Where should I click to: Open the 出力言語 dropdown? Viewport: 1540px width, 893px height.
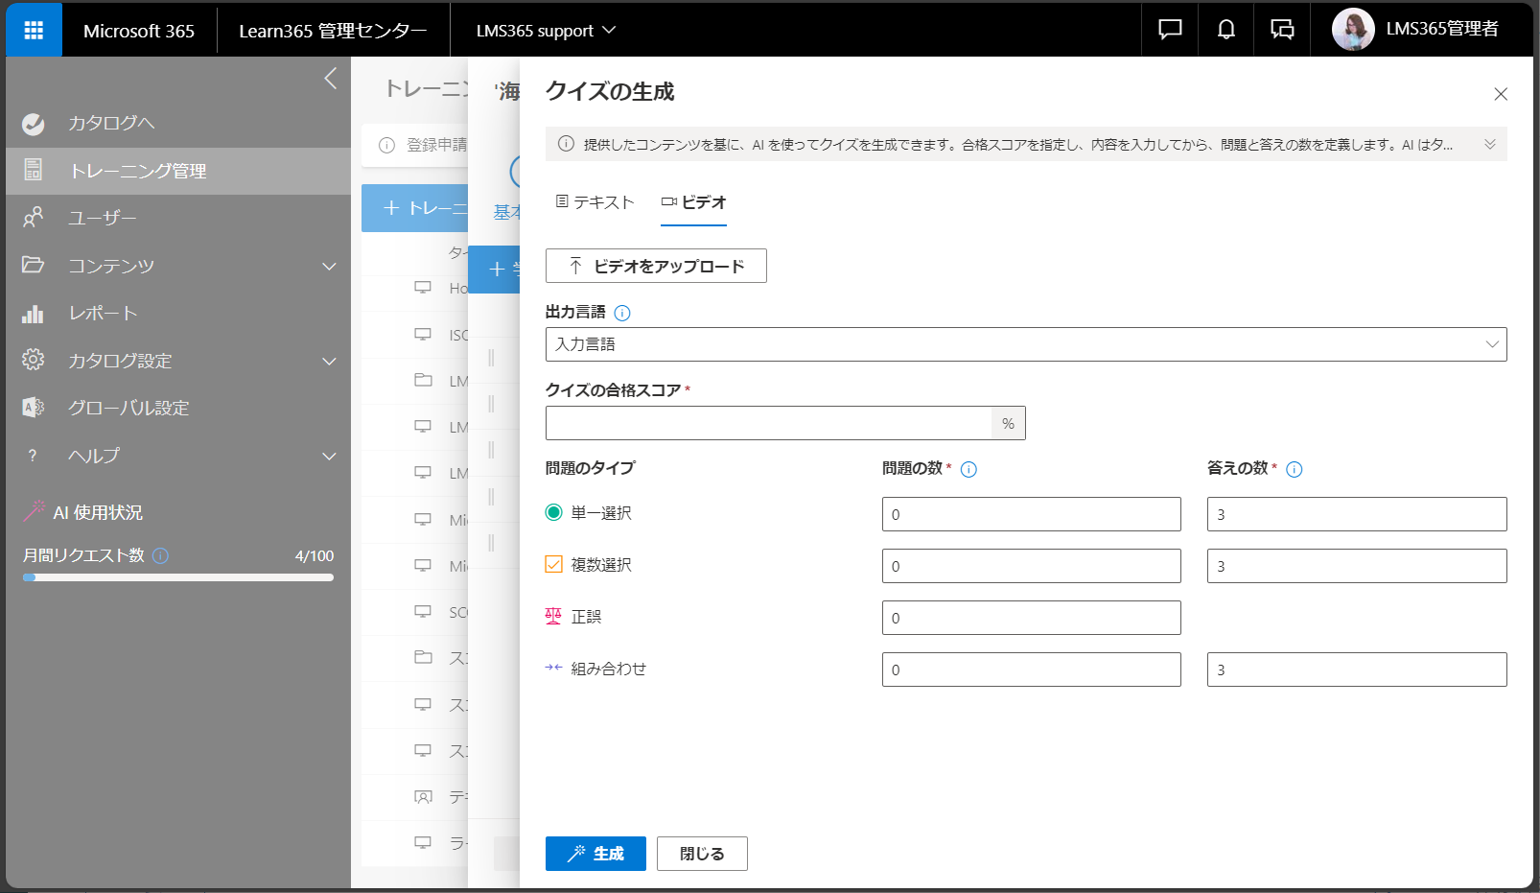click(1026, 344)
